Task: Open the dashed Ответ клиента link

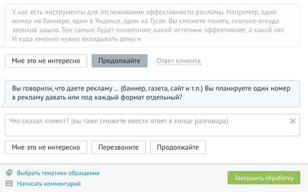Action: pyautogui.click(x=179, y=61)
